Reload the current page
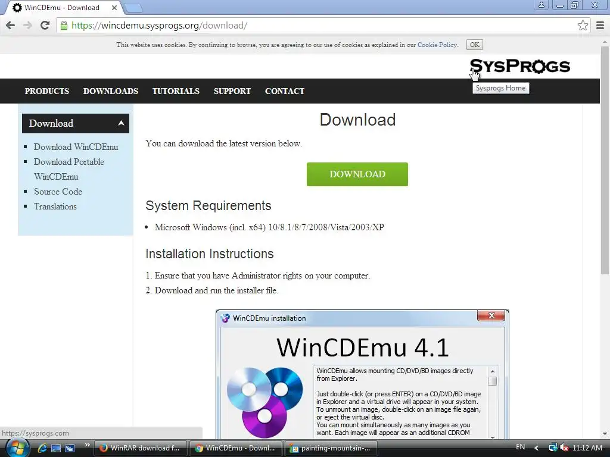The height and width of the screenshot is (457, 610). click(x=45, y=26)
